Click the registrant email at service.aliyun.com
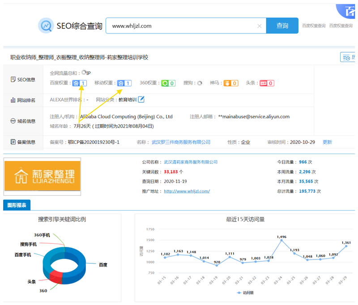The height and width of the screenshot is (305, 358). pos(254,117)
